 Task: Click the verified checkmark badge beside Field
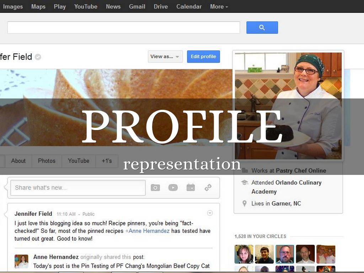click(x=38, y=57)
